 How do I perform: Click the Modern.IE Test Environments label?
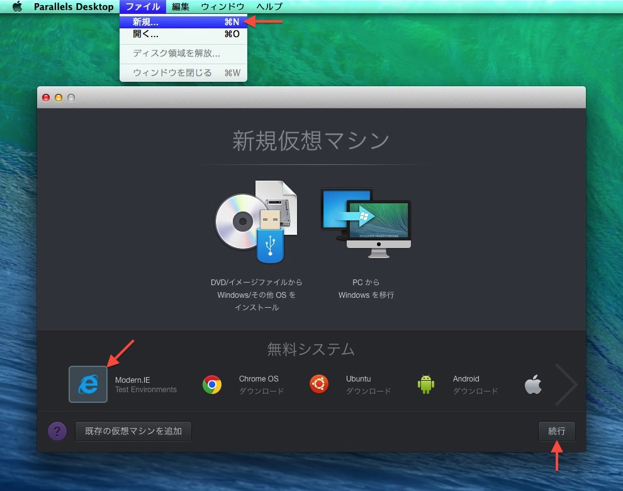146,385
